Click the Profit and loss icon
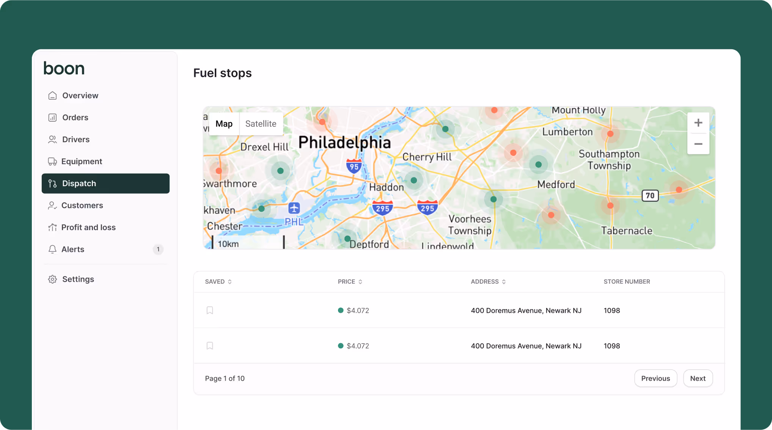The height and width of the screenshot is (430, 772). [x=52, y=228]
